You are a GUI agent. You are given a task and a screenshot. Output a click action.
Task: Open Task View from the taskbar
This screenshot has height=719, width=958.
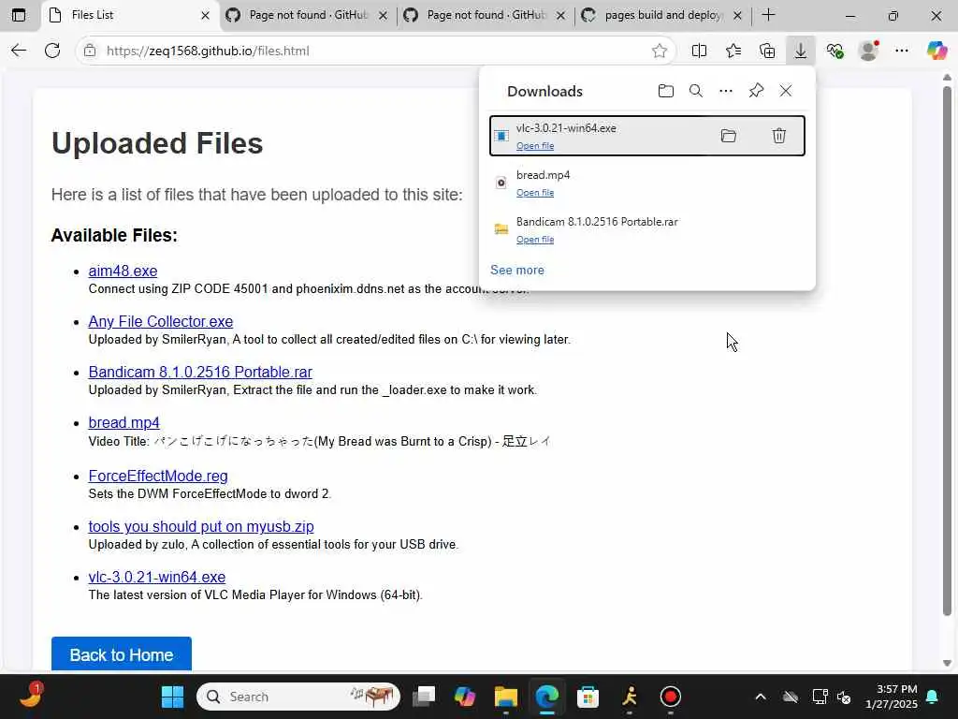coord(424,697)
